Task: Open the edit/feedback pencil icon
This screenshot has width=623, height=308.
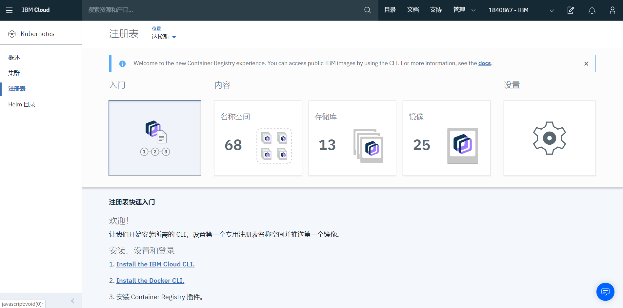Action: click(x=571, y=10)
